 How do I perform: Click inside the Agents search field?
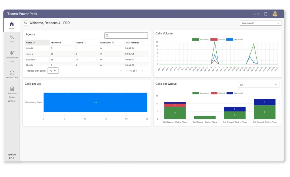coord(126,36)
